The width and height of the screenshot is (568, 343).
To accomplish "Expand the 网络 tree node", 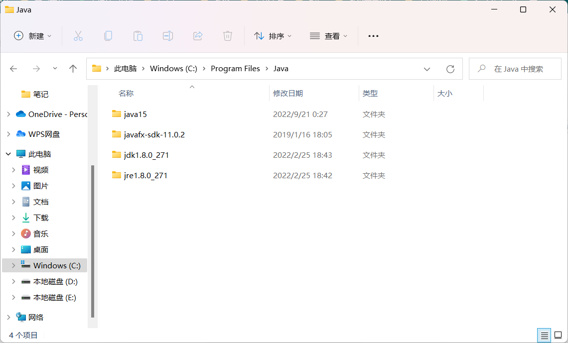I will [x=8, y=317].
